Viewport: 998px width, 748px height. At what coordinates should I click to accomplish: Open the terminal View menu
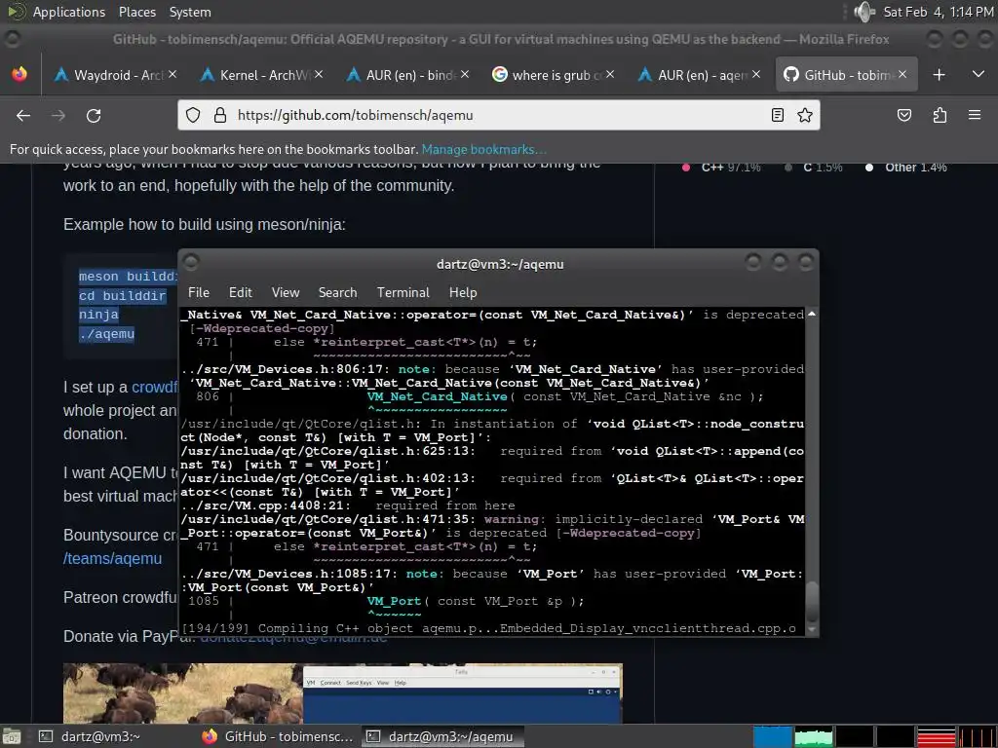(286, 292)
